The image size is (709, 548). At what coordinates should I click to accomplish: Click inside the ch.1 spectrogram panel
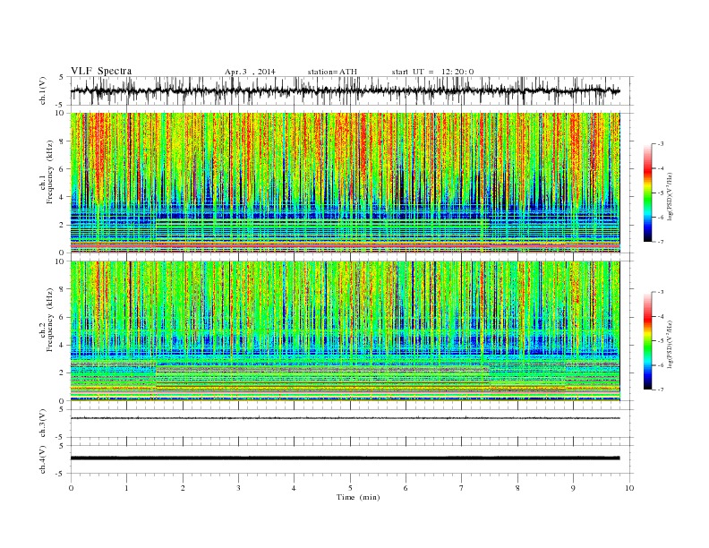coord(345,183)
